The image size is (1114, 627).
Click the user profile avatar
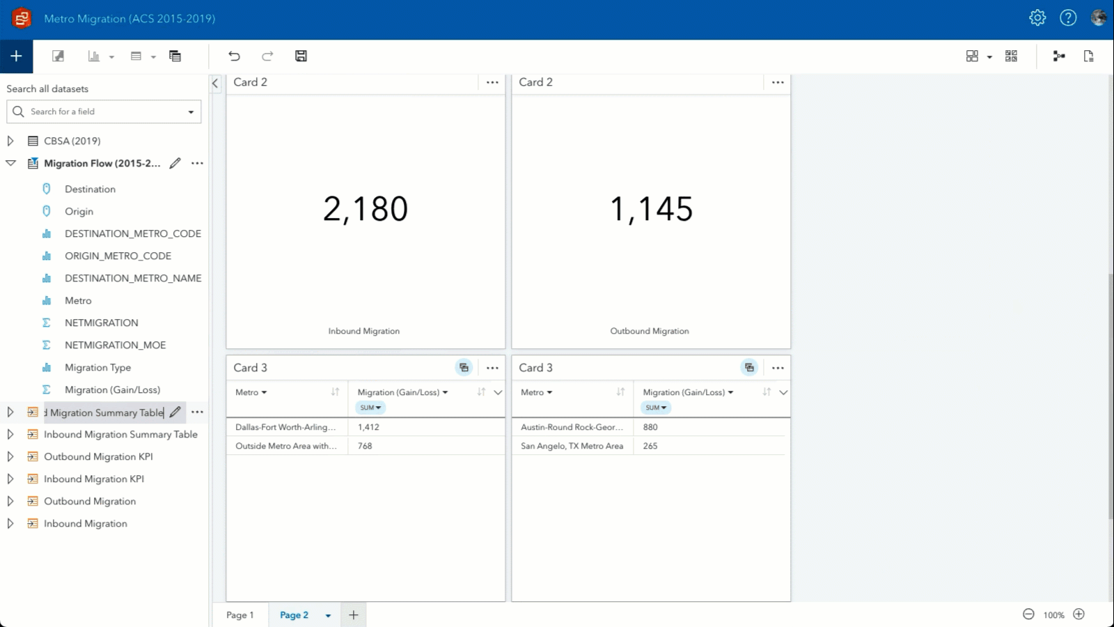click(1099, 18)
